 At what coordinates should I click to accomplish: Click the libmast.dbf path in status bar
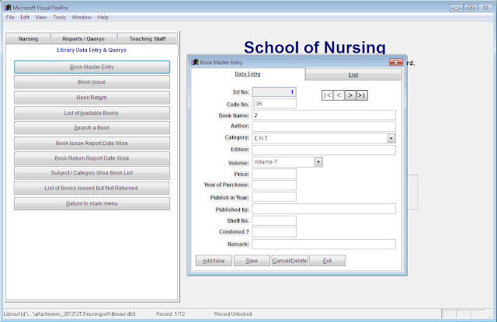pos(69,313)
